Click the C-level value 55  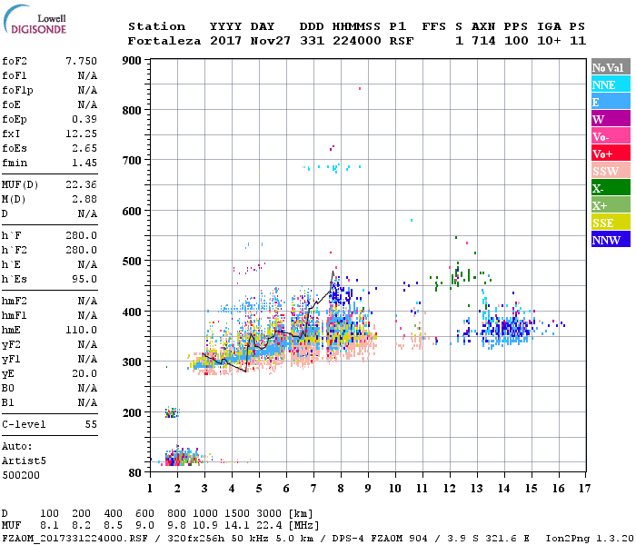pos(91,424)
